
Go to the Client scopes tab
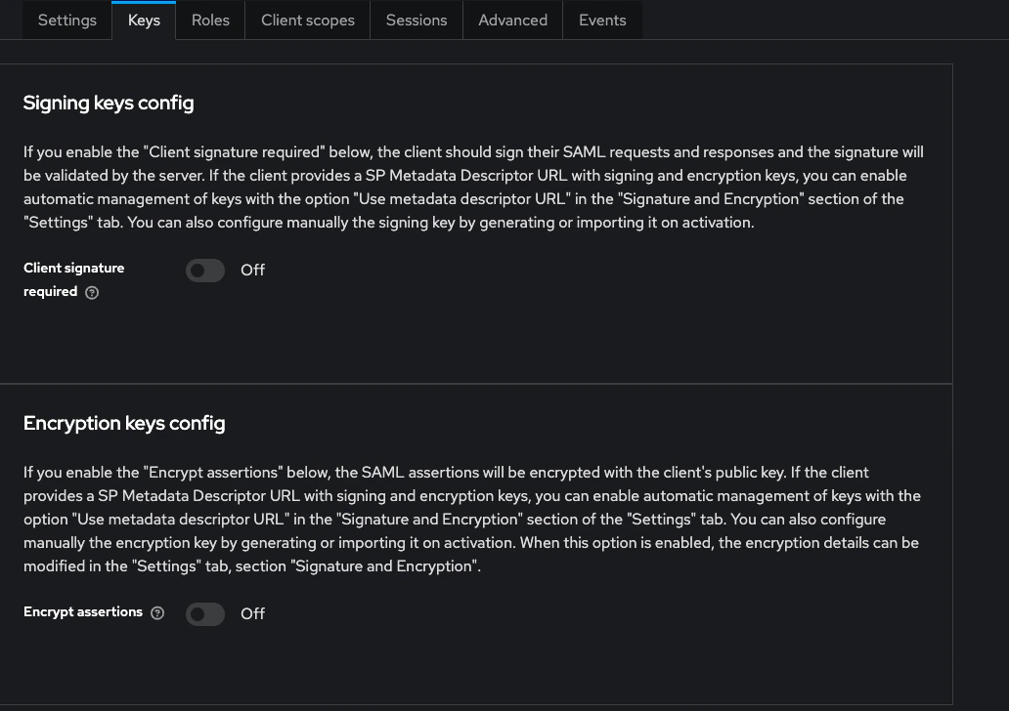[308, 20]
